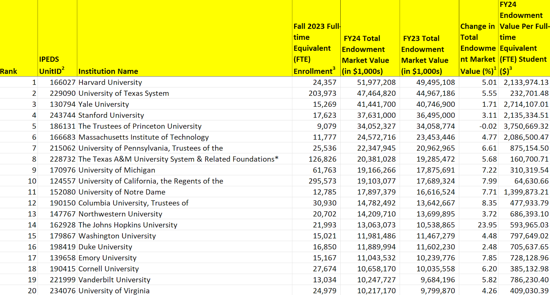Click the University of Virginia cell
550x295 pixels.
(x=185, y=290)
